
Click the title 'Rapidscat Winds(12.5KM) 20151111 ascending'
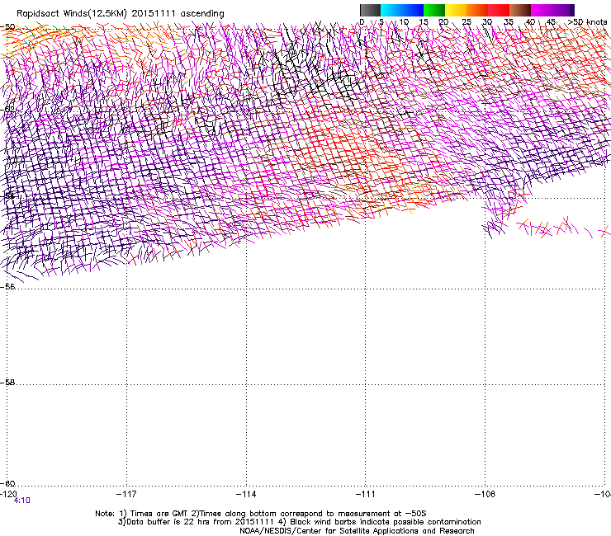(121, 14)
